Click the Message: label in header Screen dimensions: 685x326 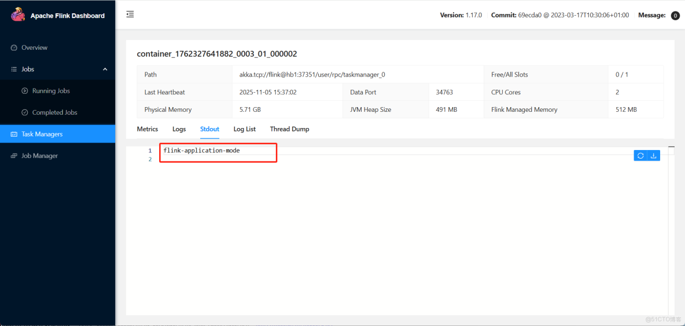point(652,15)
